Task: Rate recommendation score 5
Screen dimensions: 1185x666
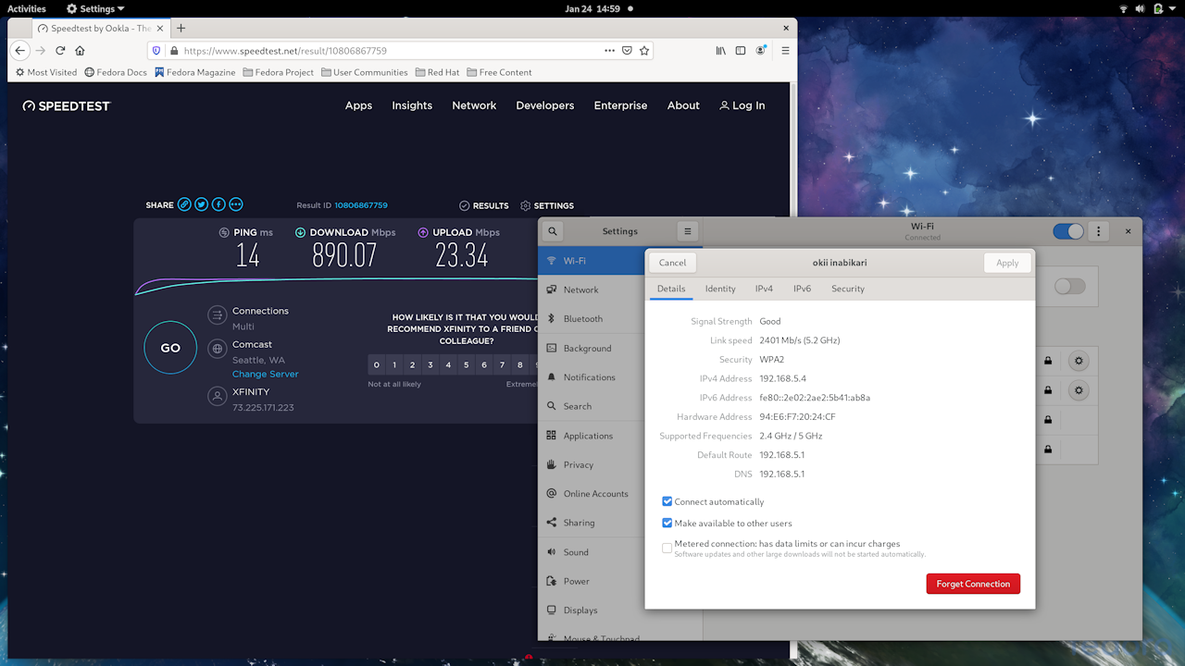Action: [467, 364]
